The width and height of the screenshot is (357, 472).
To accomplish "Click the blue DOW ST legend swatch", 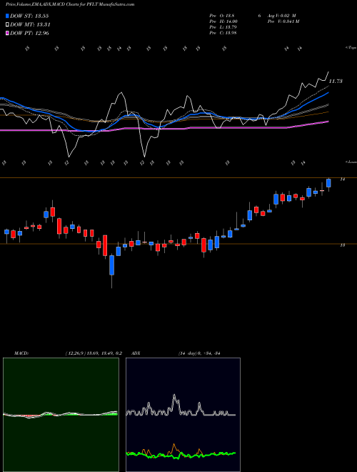I will point(7,16).
